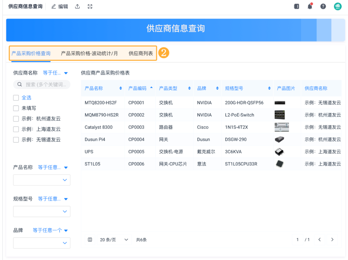
Task: Open the notification bell
Action: [310, 6]
